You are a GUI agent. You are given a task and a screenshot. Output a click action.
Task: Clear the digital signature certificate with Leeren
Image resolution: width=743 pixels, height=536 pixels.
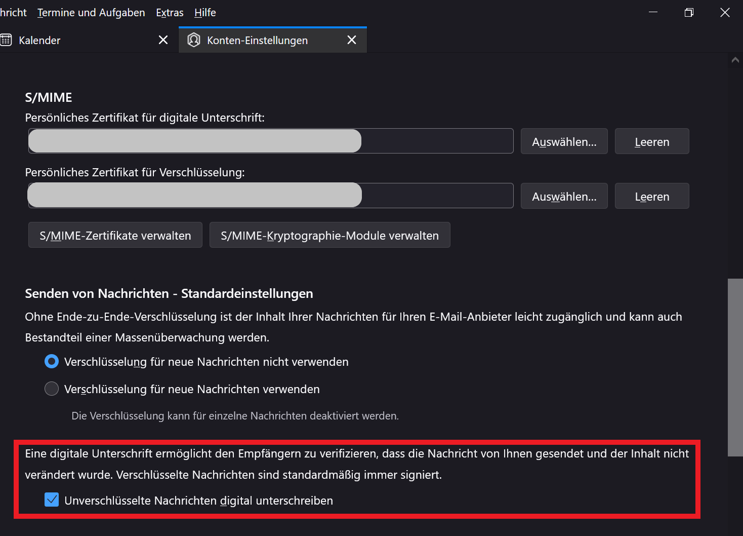coord(651,141)
